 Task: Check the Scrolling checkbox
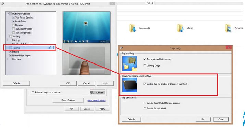(x=11, y=36)
